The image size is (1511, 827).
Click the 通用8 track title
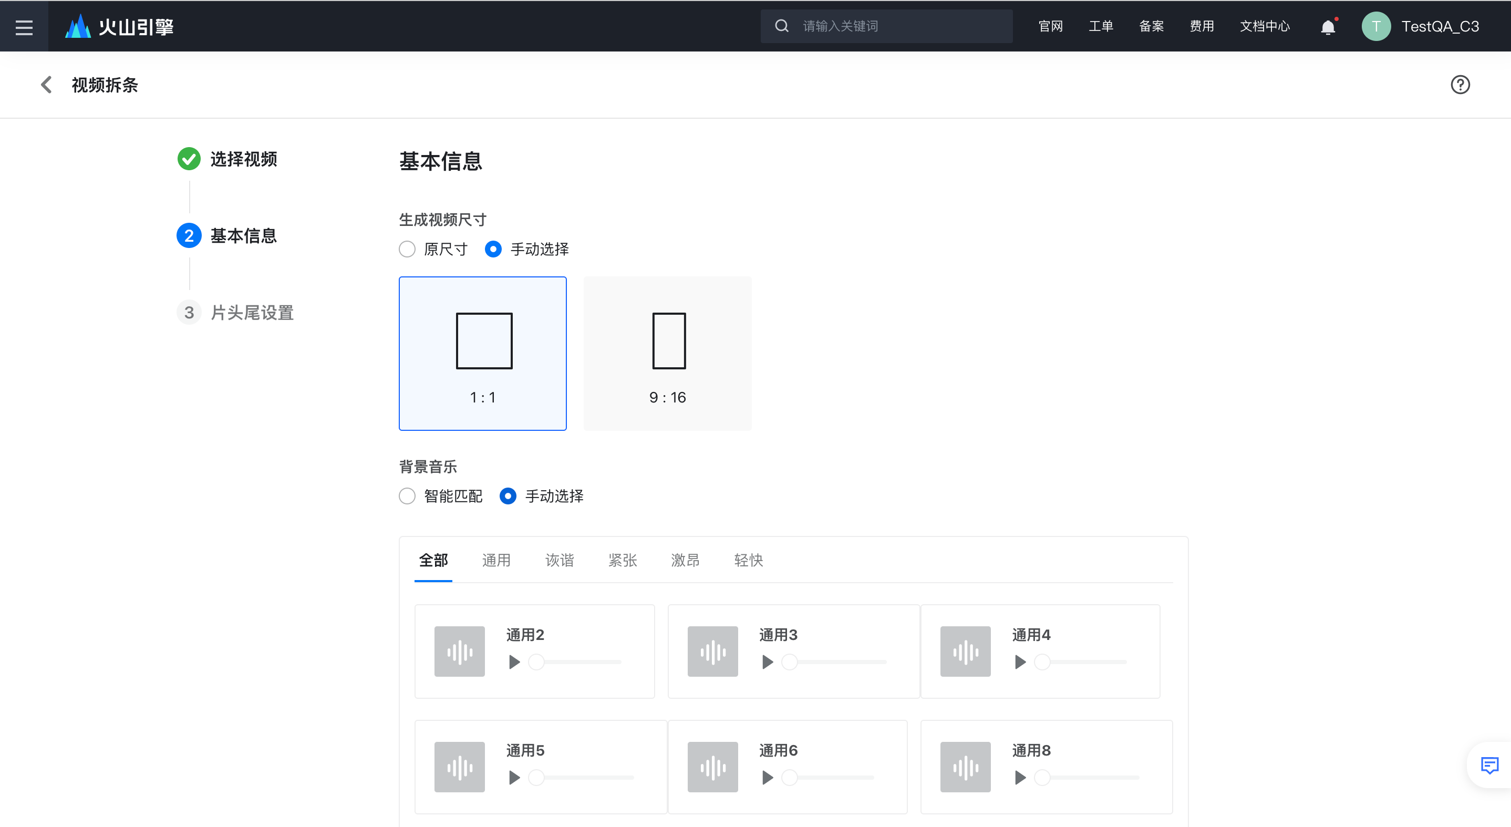click(x=1031, y=750)
